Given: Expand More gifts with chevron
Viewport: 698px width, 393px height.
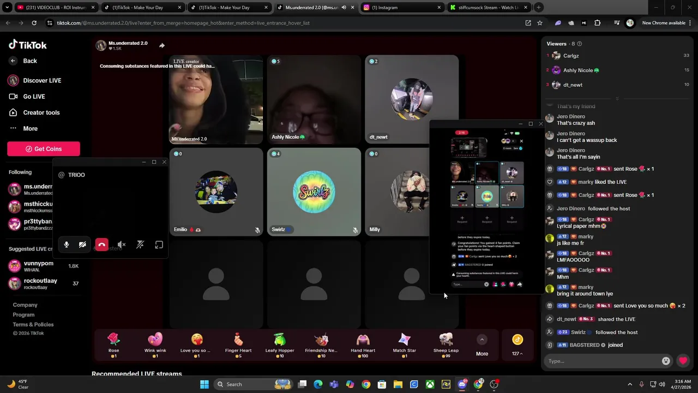Looking at the screenshot, I should (x=482, y=340).
